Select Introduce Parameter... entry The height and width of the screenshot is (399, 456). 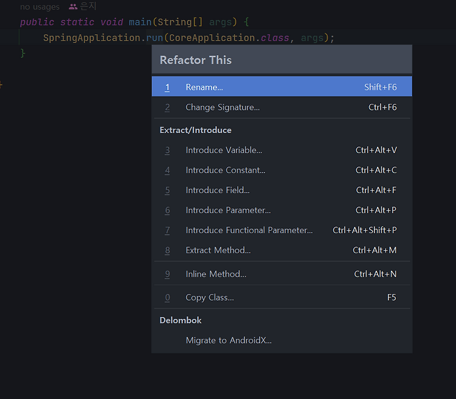pos(282,210)
